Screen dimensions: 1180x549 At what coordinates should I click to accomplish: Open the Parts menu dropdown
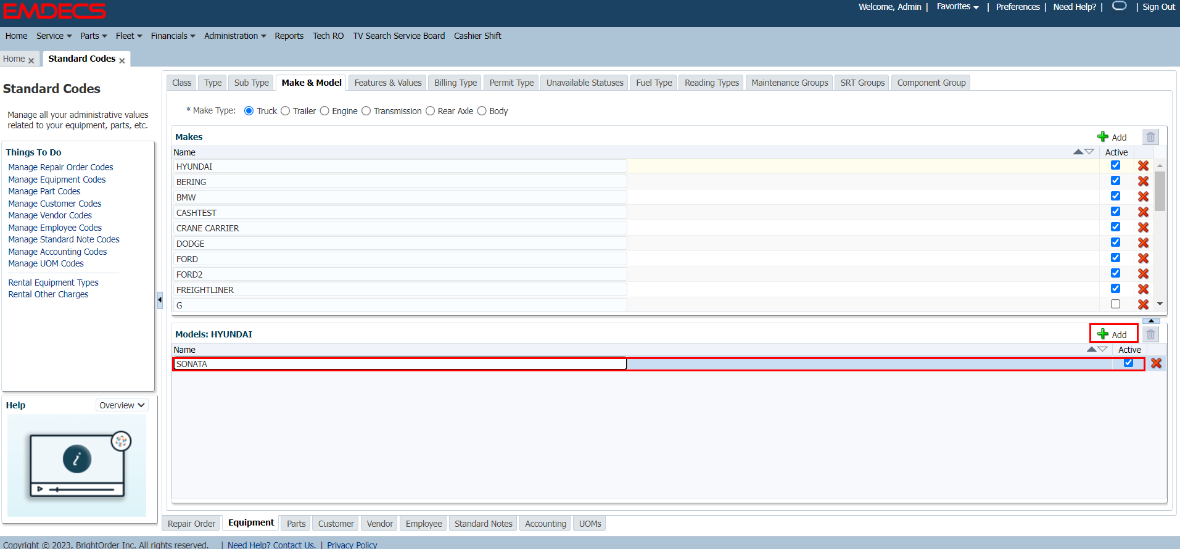tap(93, 36)
